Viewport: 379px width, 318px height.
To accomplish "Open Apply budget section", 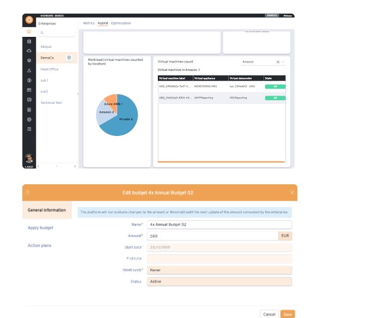I will point(40,228).
